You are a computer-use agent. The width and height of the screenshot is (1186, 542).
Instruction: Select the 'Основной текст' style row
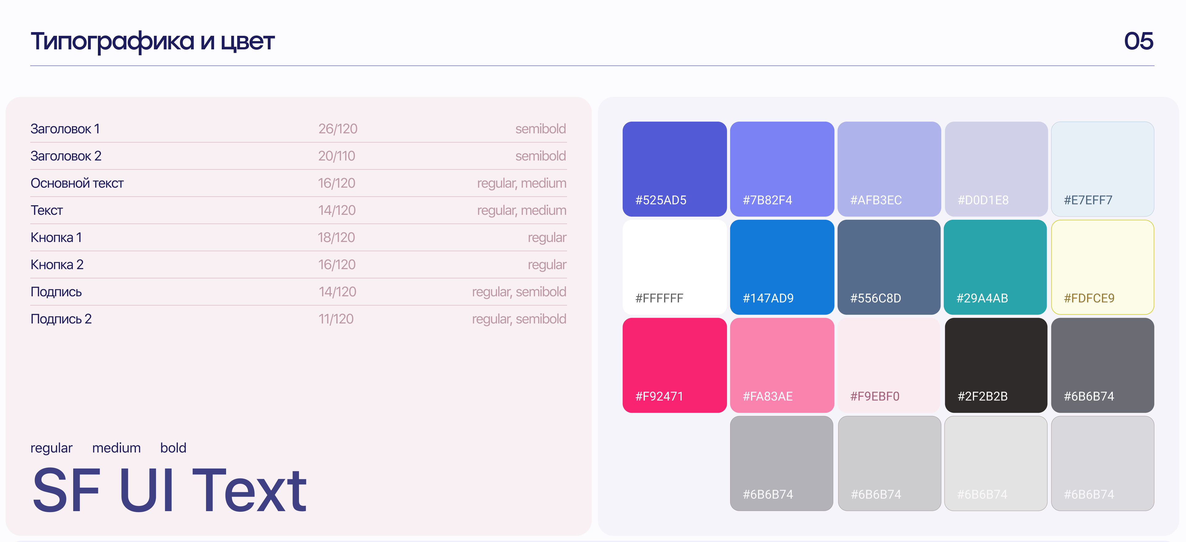pyautogui.click(x=77, y=183)
